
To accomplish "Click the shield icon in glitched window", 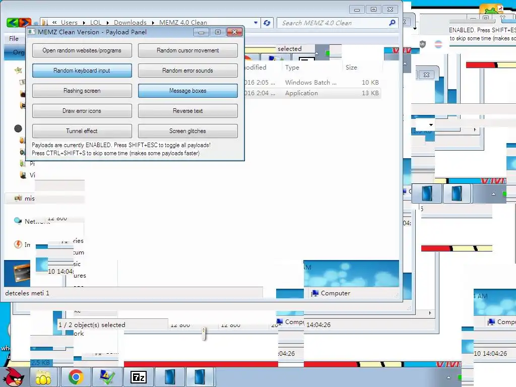I will pos(423,44).
